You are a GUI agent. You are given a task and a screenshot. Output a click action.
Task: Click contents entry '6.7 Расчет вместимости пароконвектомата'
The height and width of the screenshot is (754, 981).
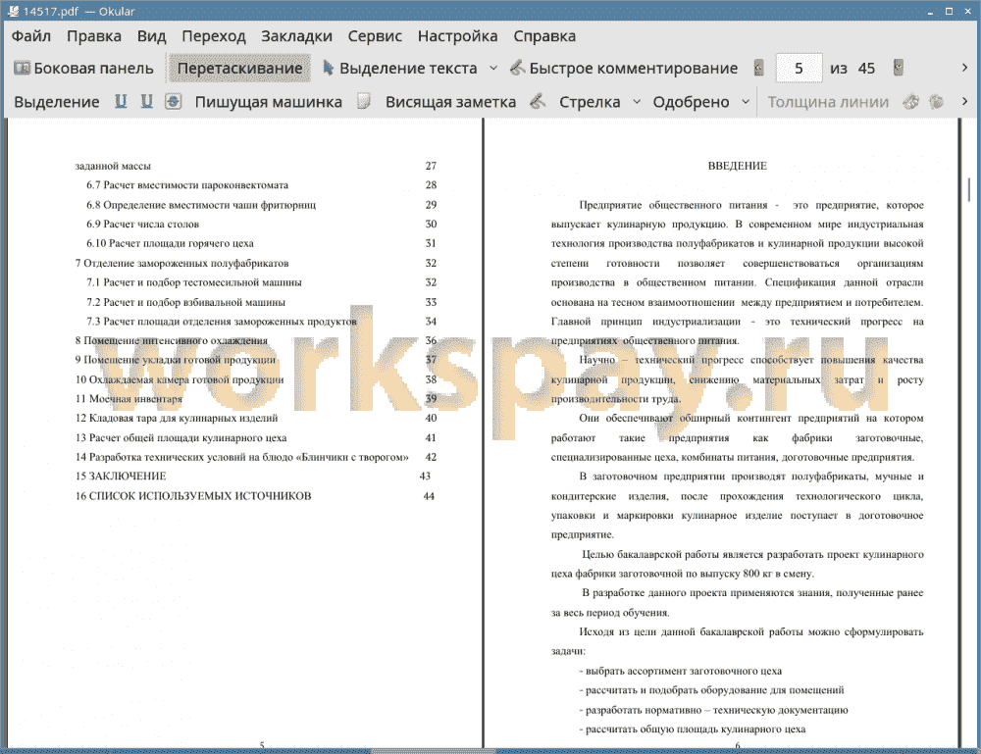(187, 185)
